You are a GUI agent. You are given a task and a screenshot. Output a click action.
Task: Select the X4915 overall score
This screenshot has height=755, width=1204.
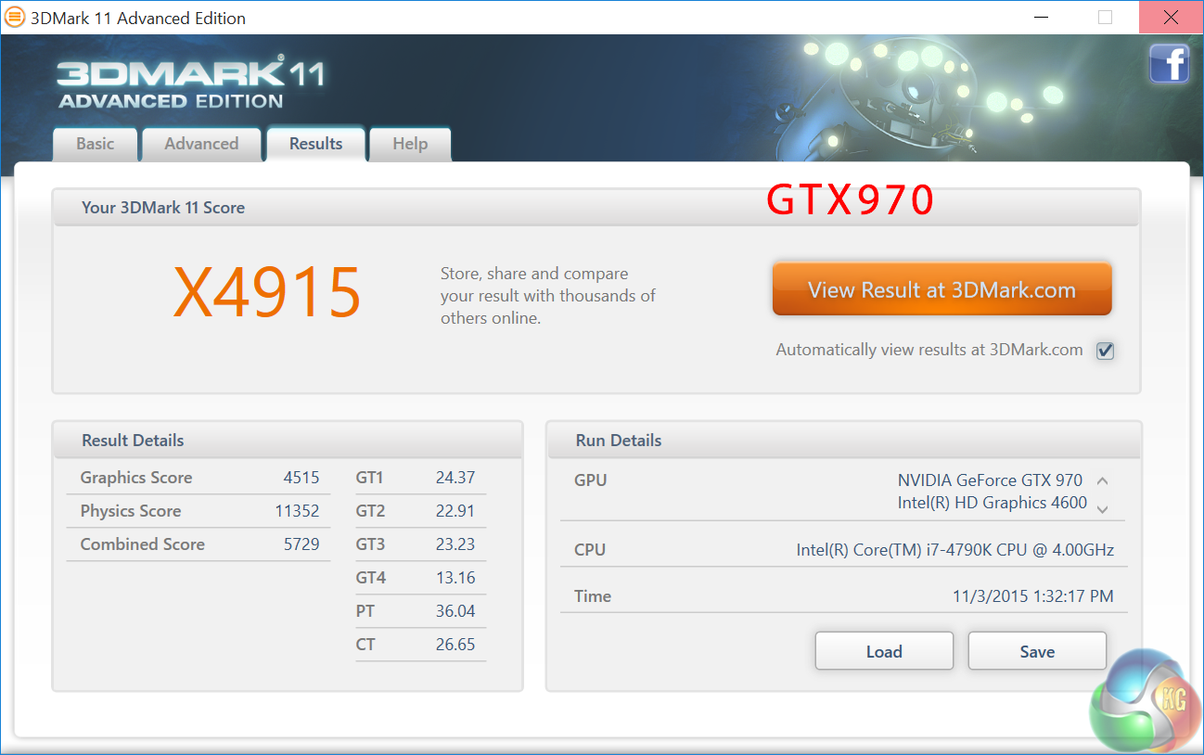pyautogui.click(x=267, y=291)
